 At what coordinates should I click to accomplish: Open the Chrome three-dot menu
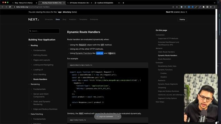point(215,7)
